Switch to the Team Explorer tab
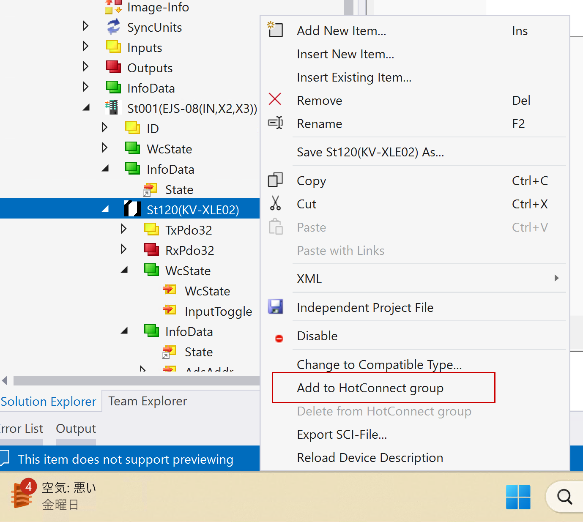 (x=148, y=401)
